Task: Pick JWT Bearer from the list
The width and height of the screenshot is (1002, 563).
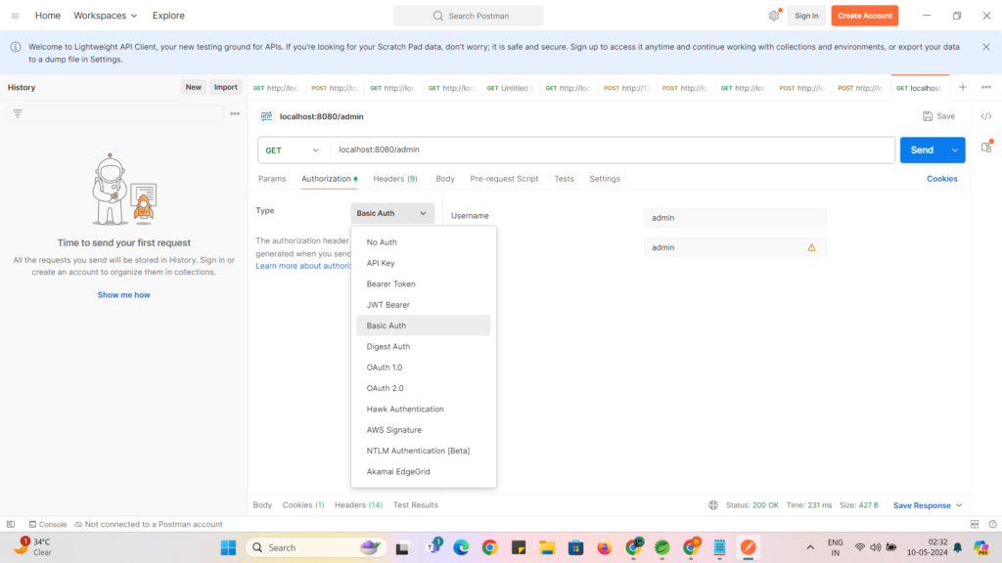Action: click(423, 305)
